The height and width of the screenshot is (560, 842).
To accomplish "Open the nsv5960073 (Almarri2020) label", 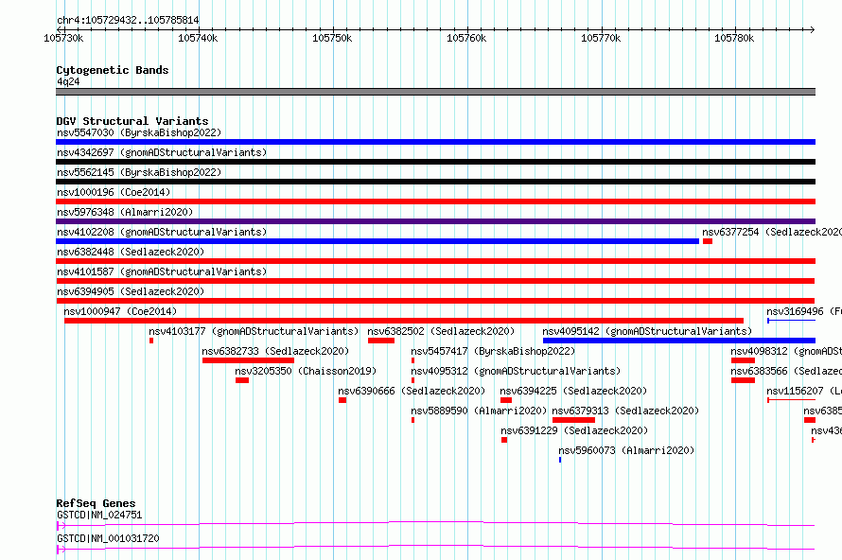I will (626, 450).
